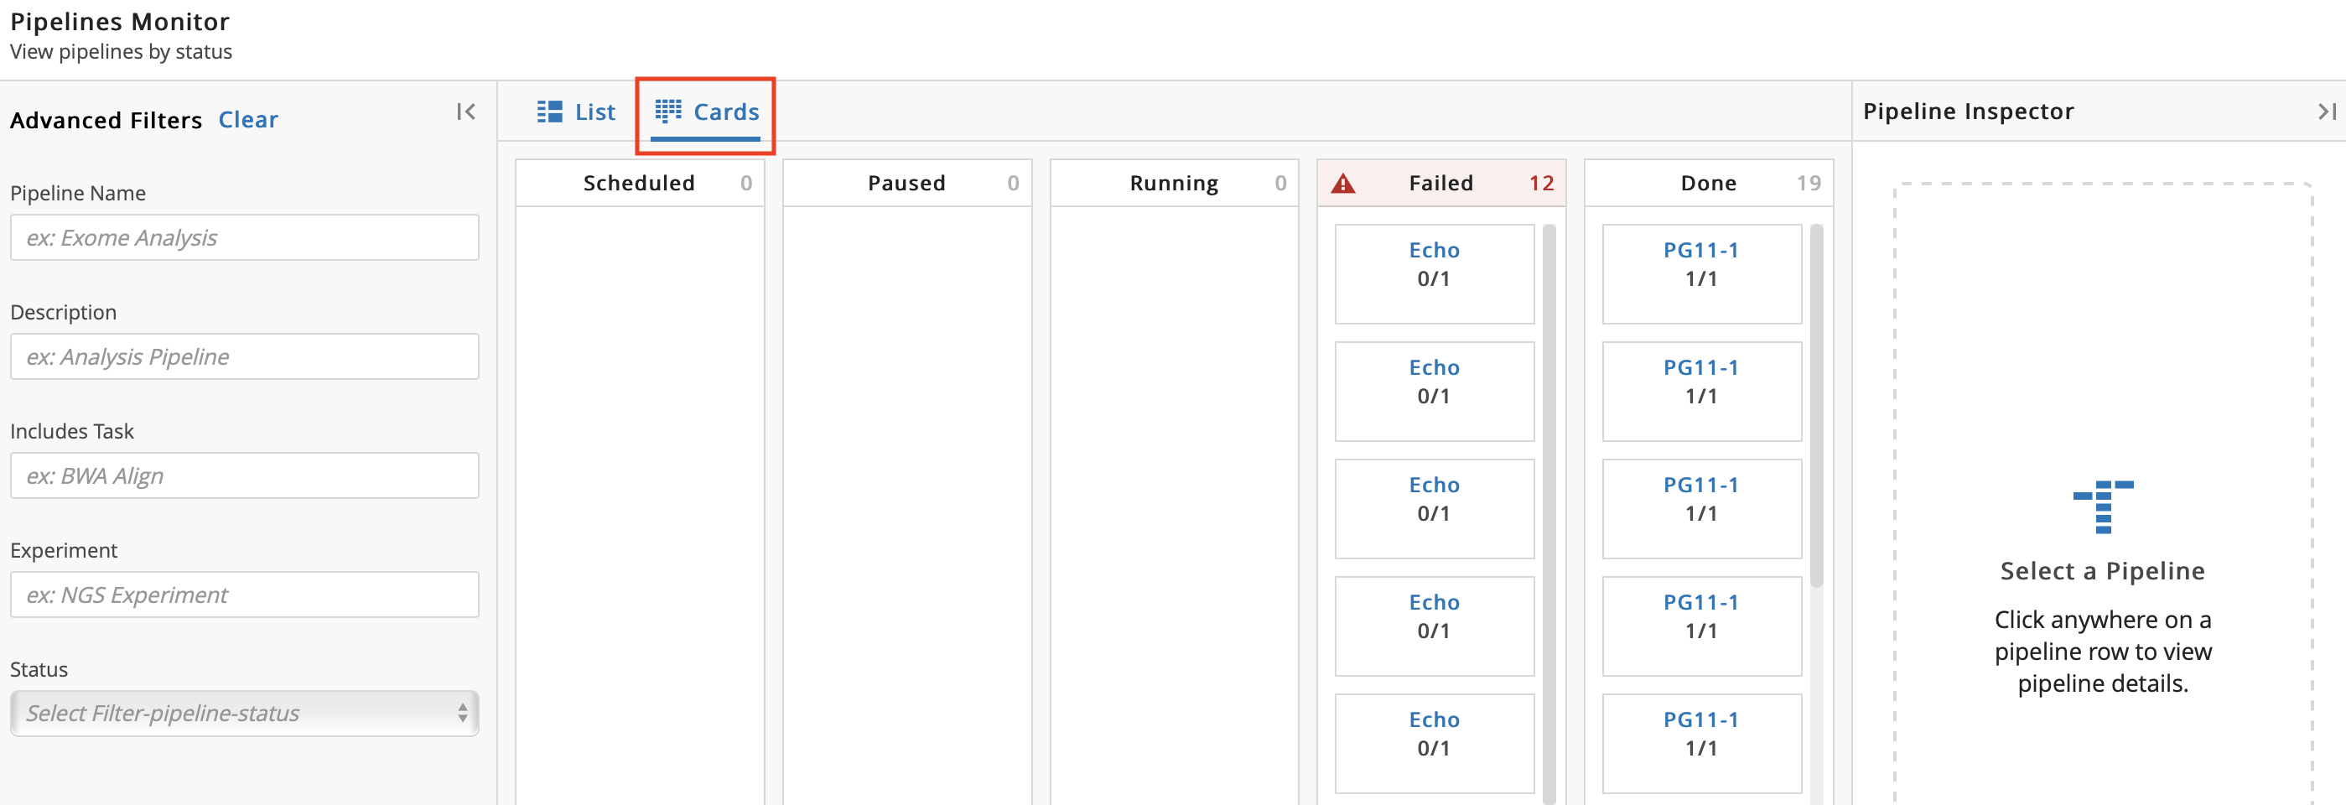Click the Select a Pipeline heading

coord(2102,571)
